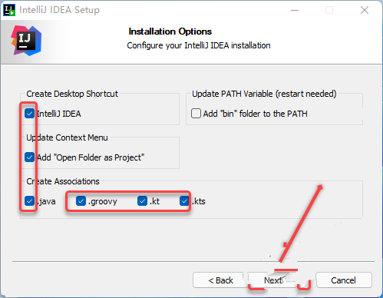Disable the .kts association checkbox
This screenshot has width=383, height=298.
click(184, 201)
